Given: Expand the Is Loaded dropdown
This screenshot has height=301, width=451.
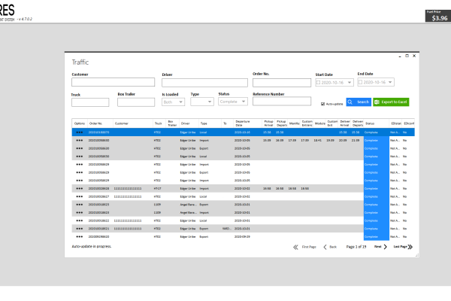Looking at the screenshot, I should point(173,102).
